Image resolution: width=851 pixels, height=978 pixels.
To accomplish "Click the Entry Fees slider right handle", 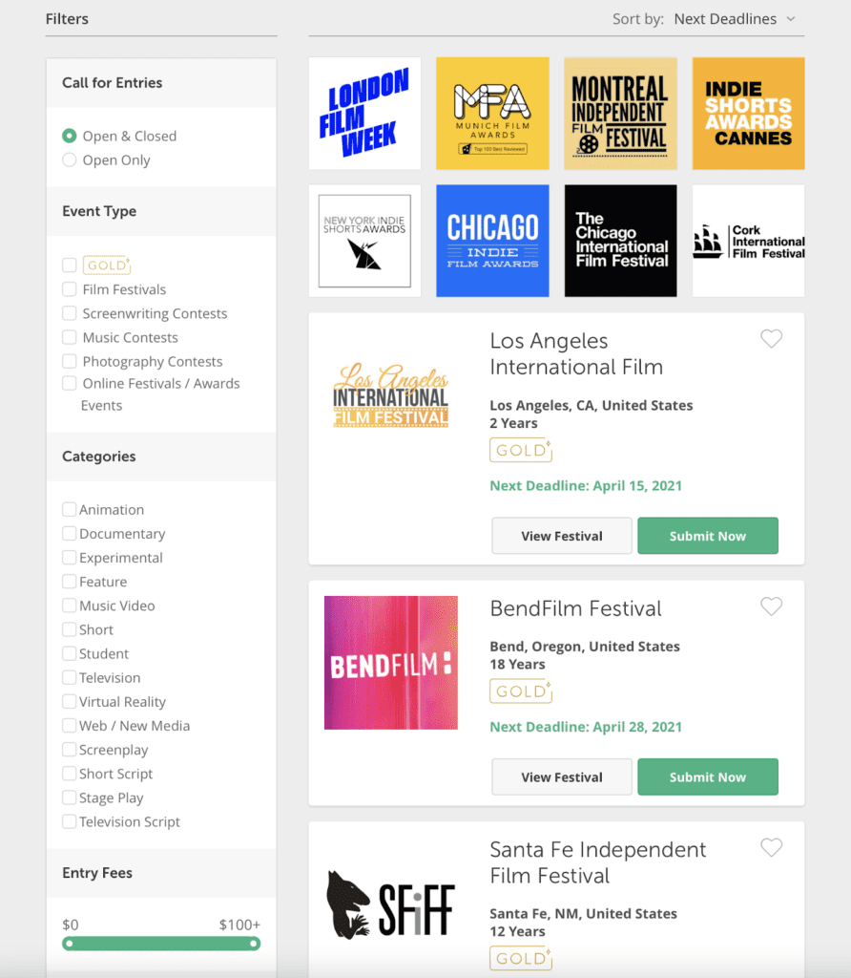I will pyautogui.click(x=254, y=944).
